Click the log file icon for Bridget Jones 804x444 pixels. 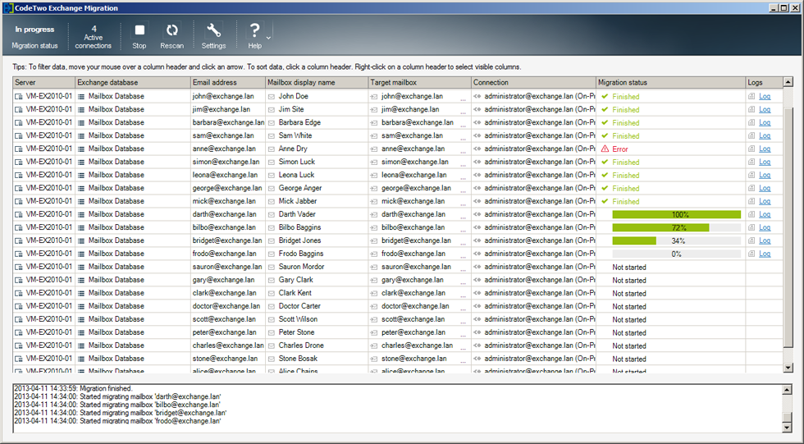(751, 241)
